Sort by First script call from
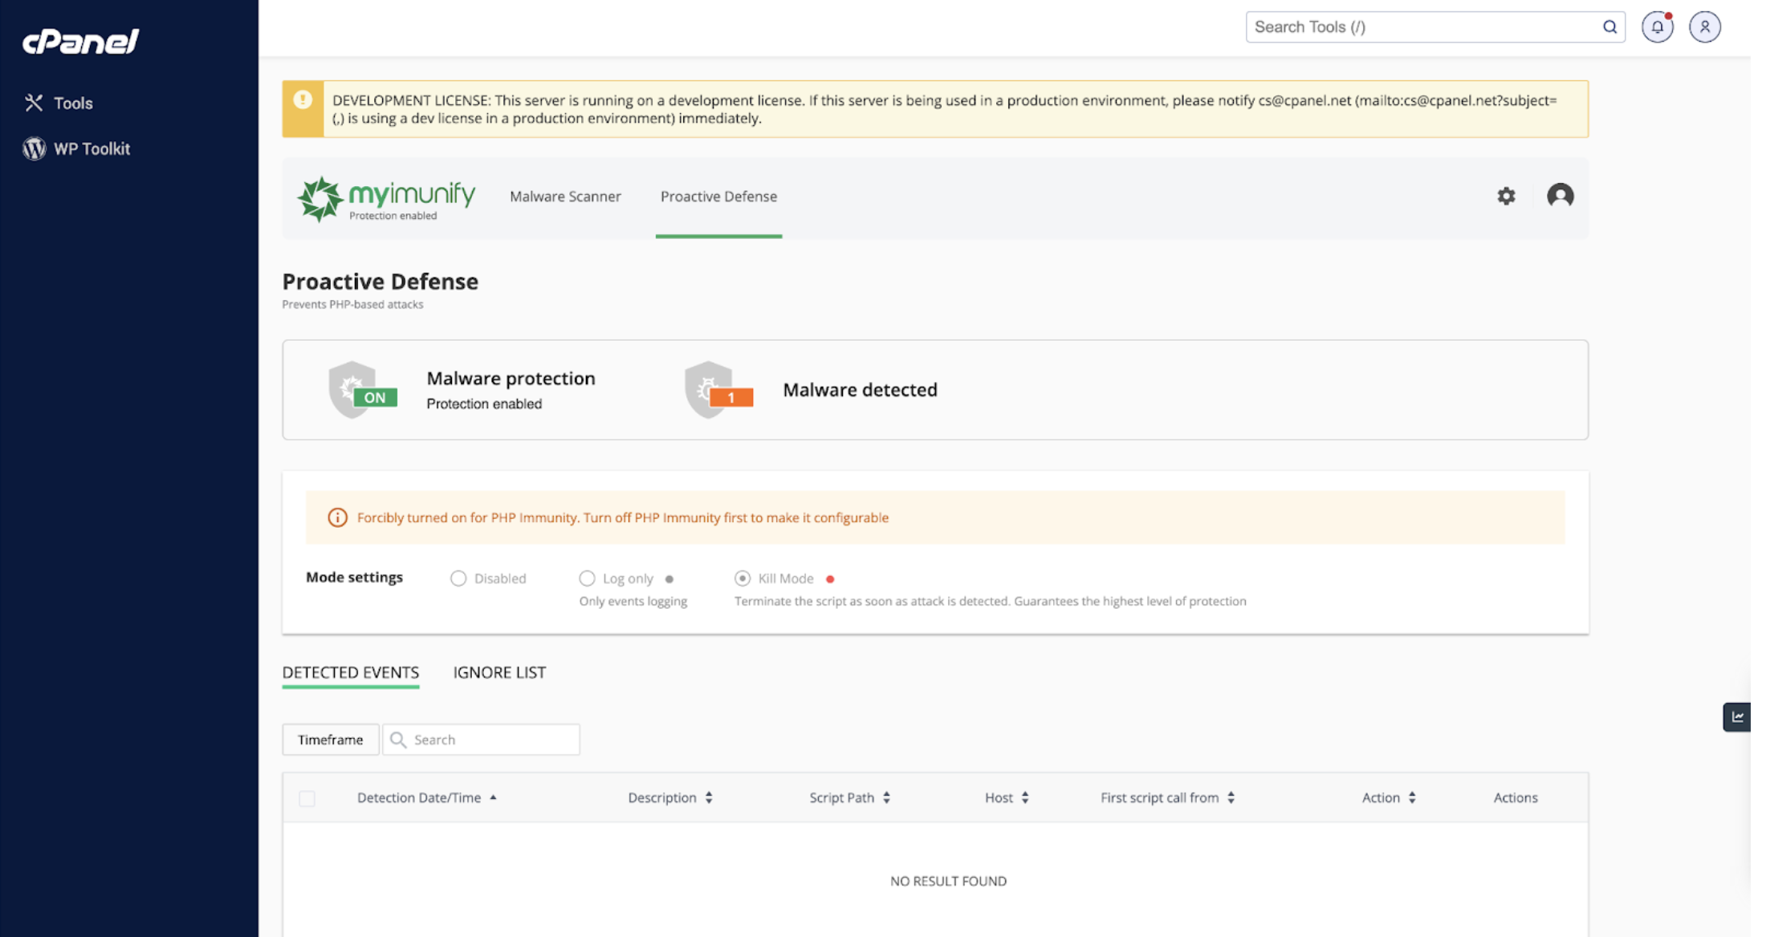The image size is (1766, 937). (x=1167, y=797)
